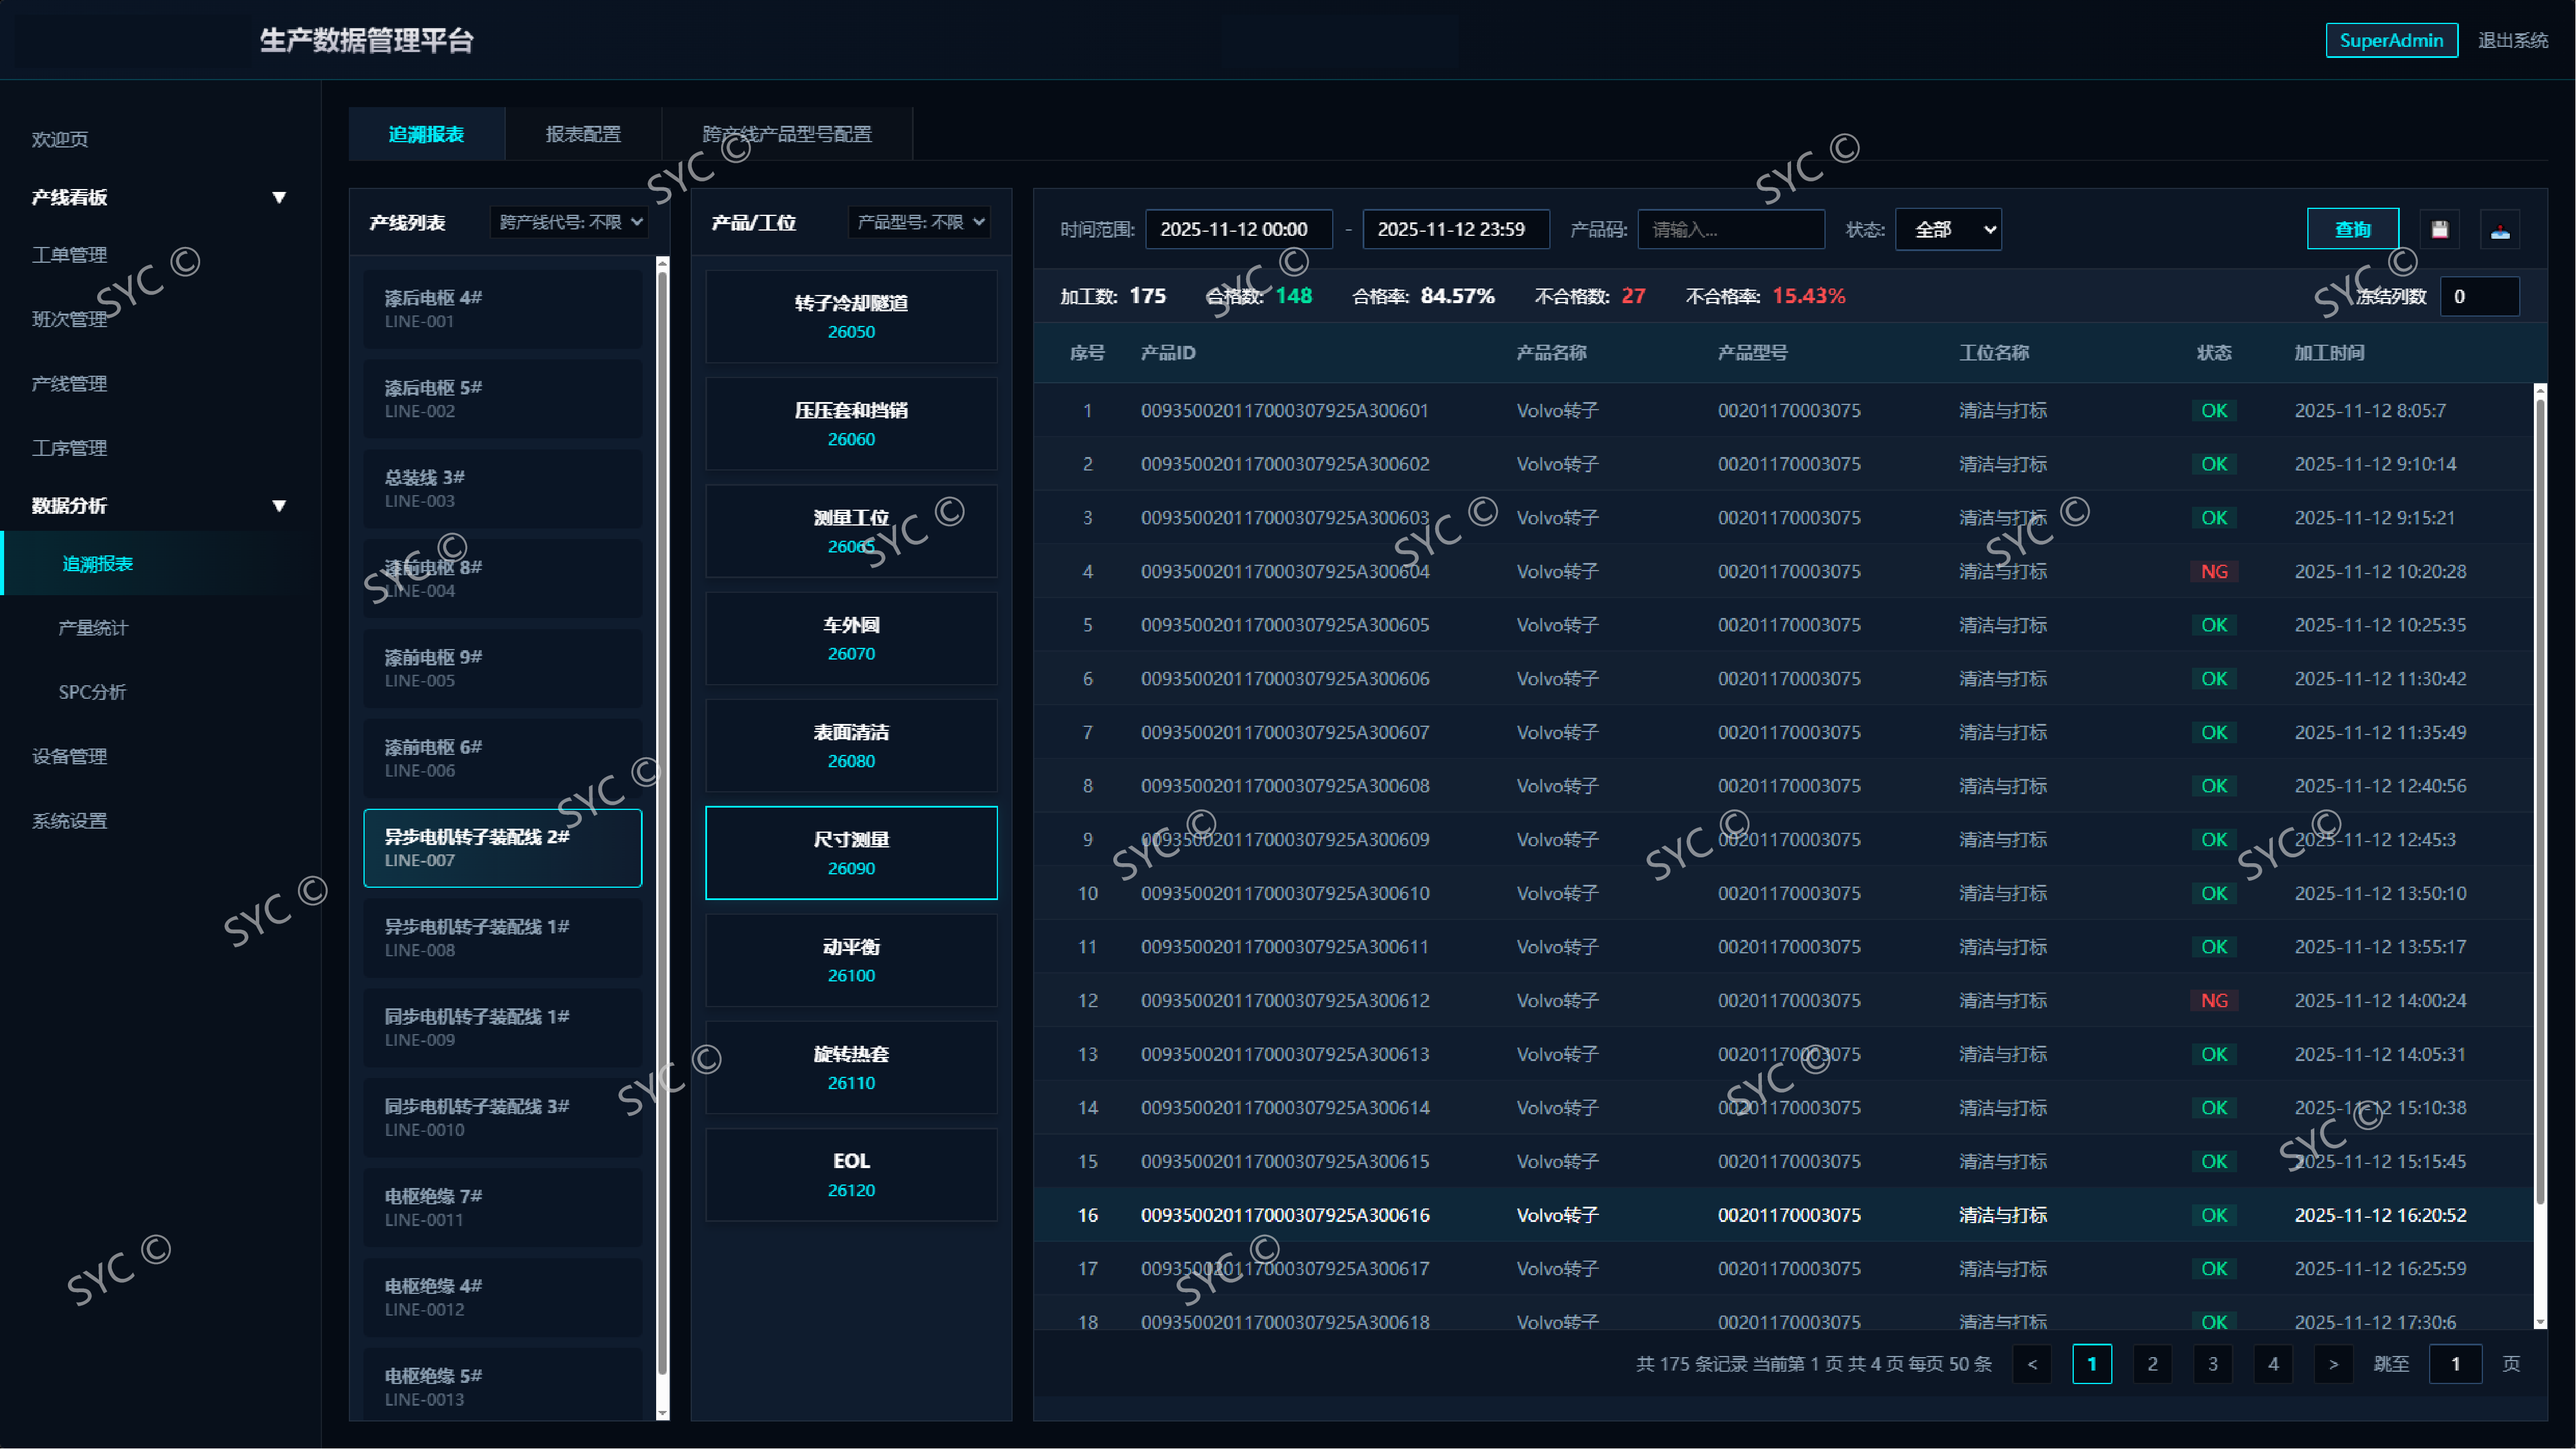
Task: Open the 跨产线代号 dropdown
Action: [x=570, y=222]
